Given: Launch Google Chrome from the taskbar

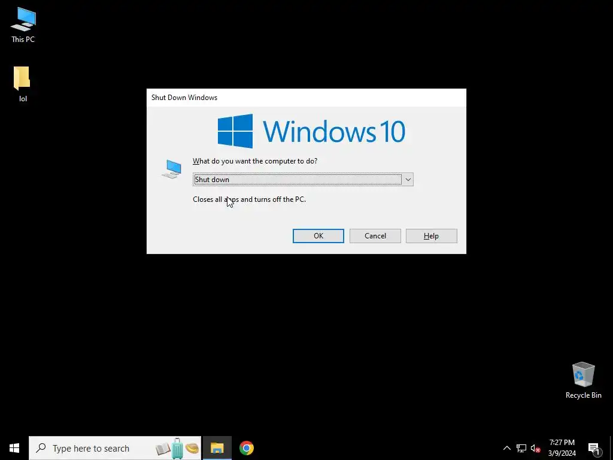Looking at the screenshot, I should tap(246, 448).
